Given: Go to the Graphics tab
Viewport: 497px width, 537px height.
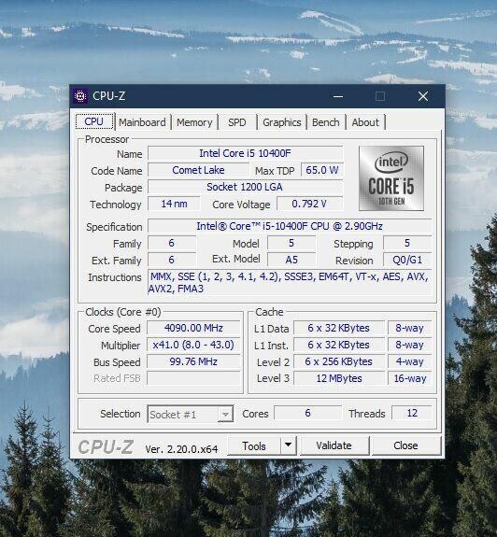Looking at the screenshot, I should [x=281, y=122].
